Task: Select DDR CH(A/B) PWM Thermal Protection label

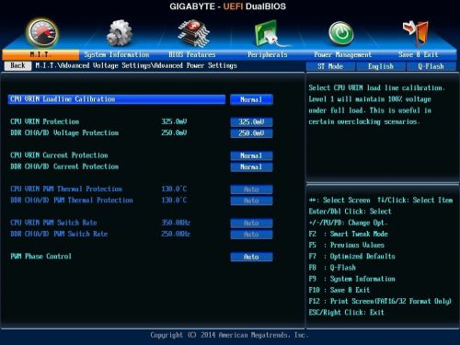Action: coord(72,201)
